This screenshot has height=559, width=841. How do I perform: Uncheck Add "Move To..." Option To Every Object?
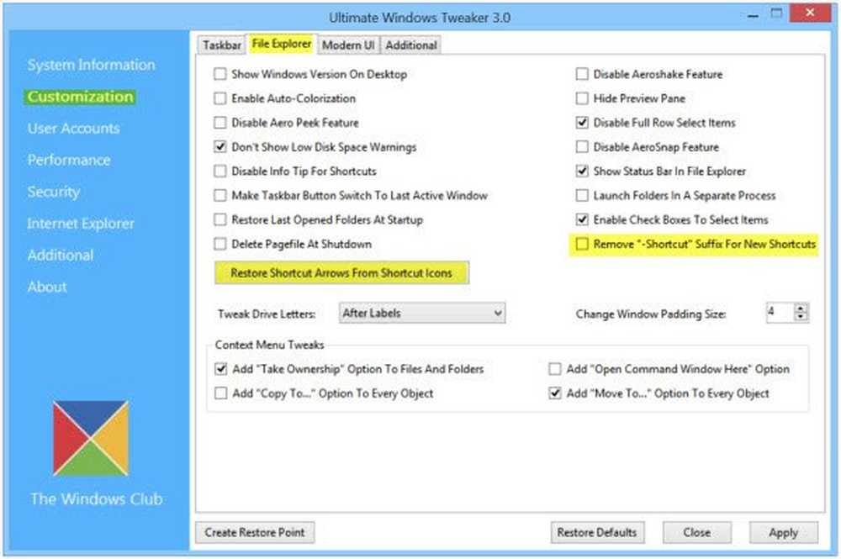point(555,393)
